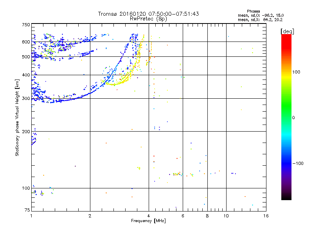
Task: Click the 600 tick label on the height axis
Action: click(x=26, y=42)
